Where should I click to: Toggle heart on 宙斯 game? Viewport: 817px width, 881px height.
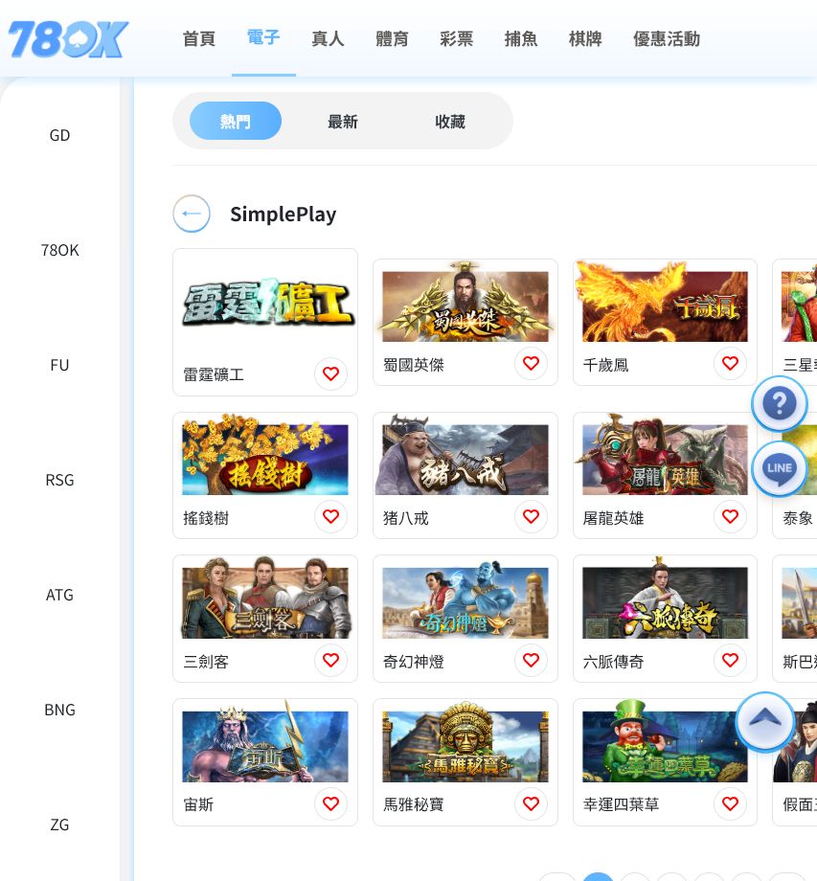331,803
